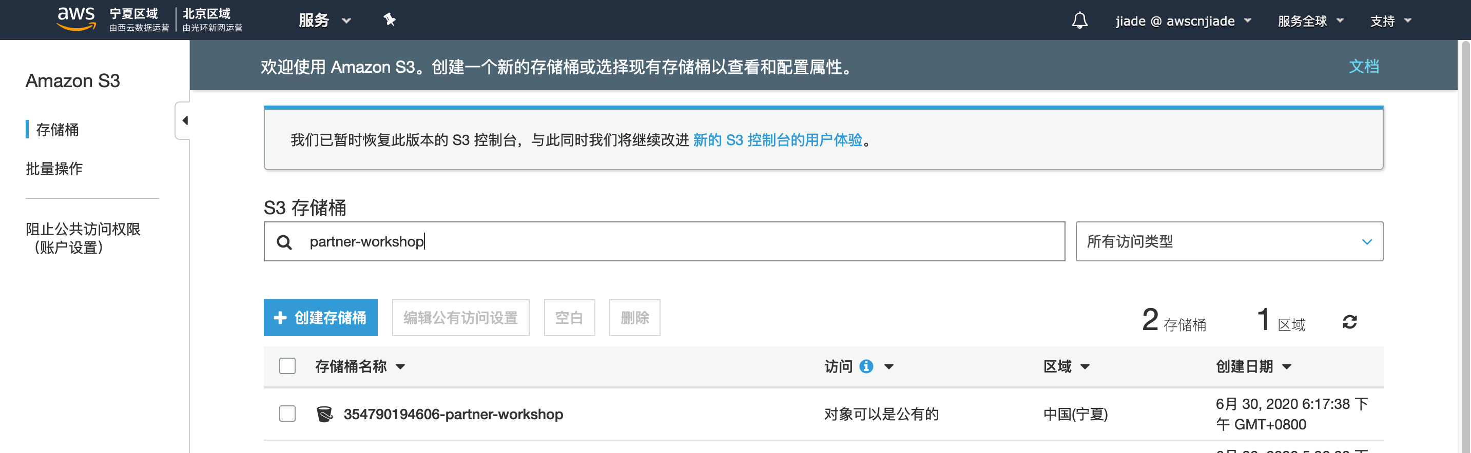The image size is (1471, 453).
Task: Expand the 所有访问类型 access type dropdown
Action: point(1229,241)
